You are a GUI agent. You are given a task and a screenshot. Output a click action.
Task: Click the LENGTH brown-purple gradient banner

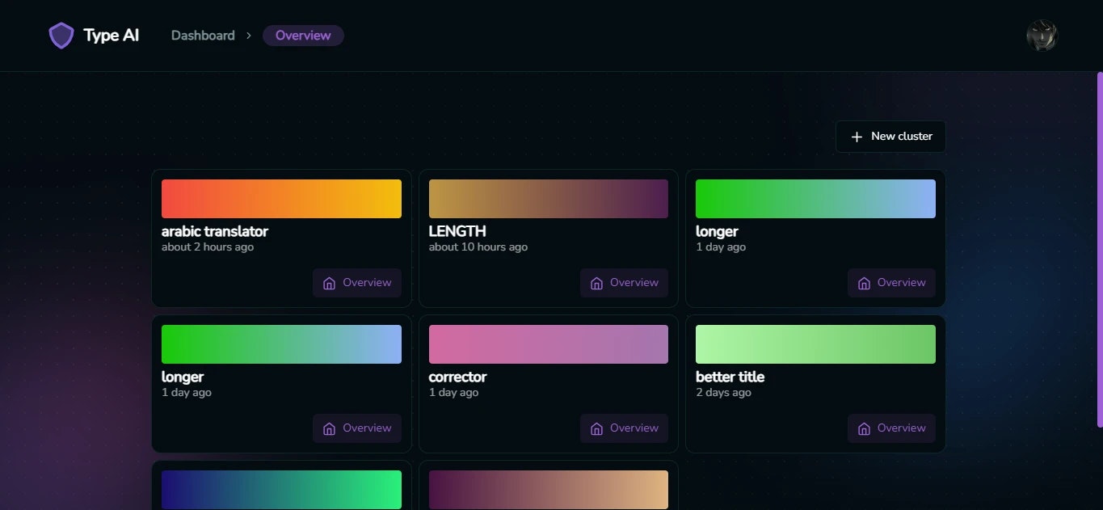point(549,199)
